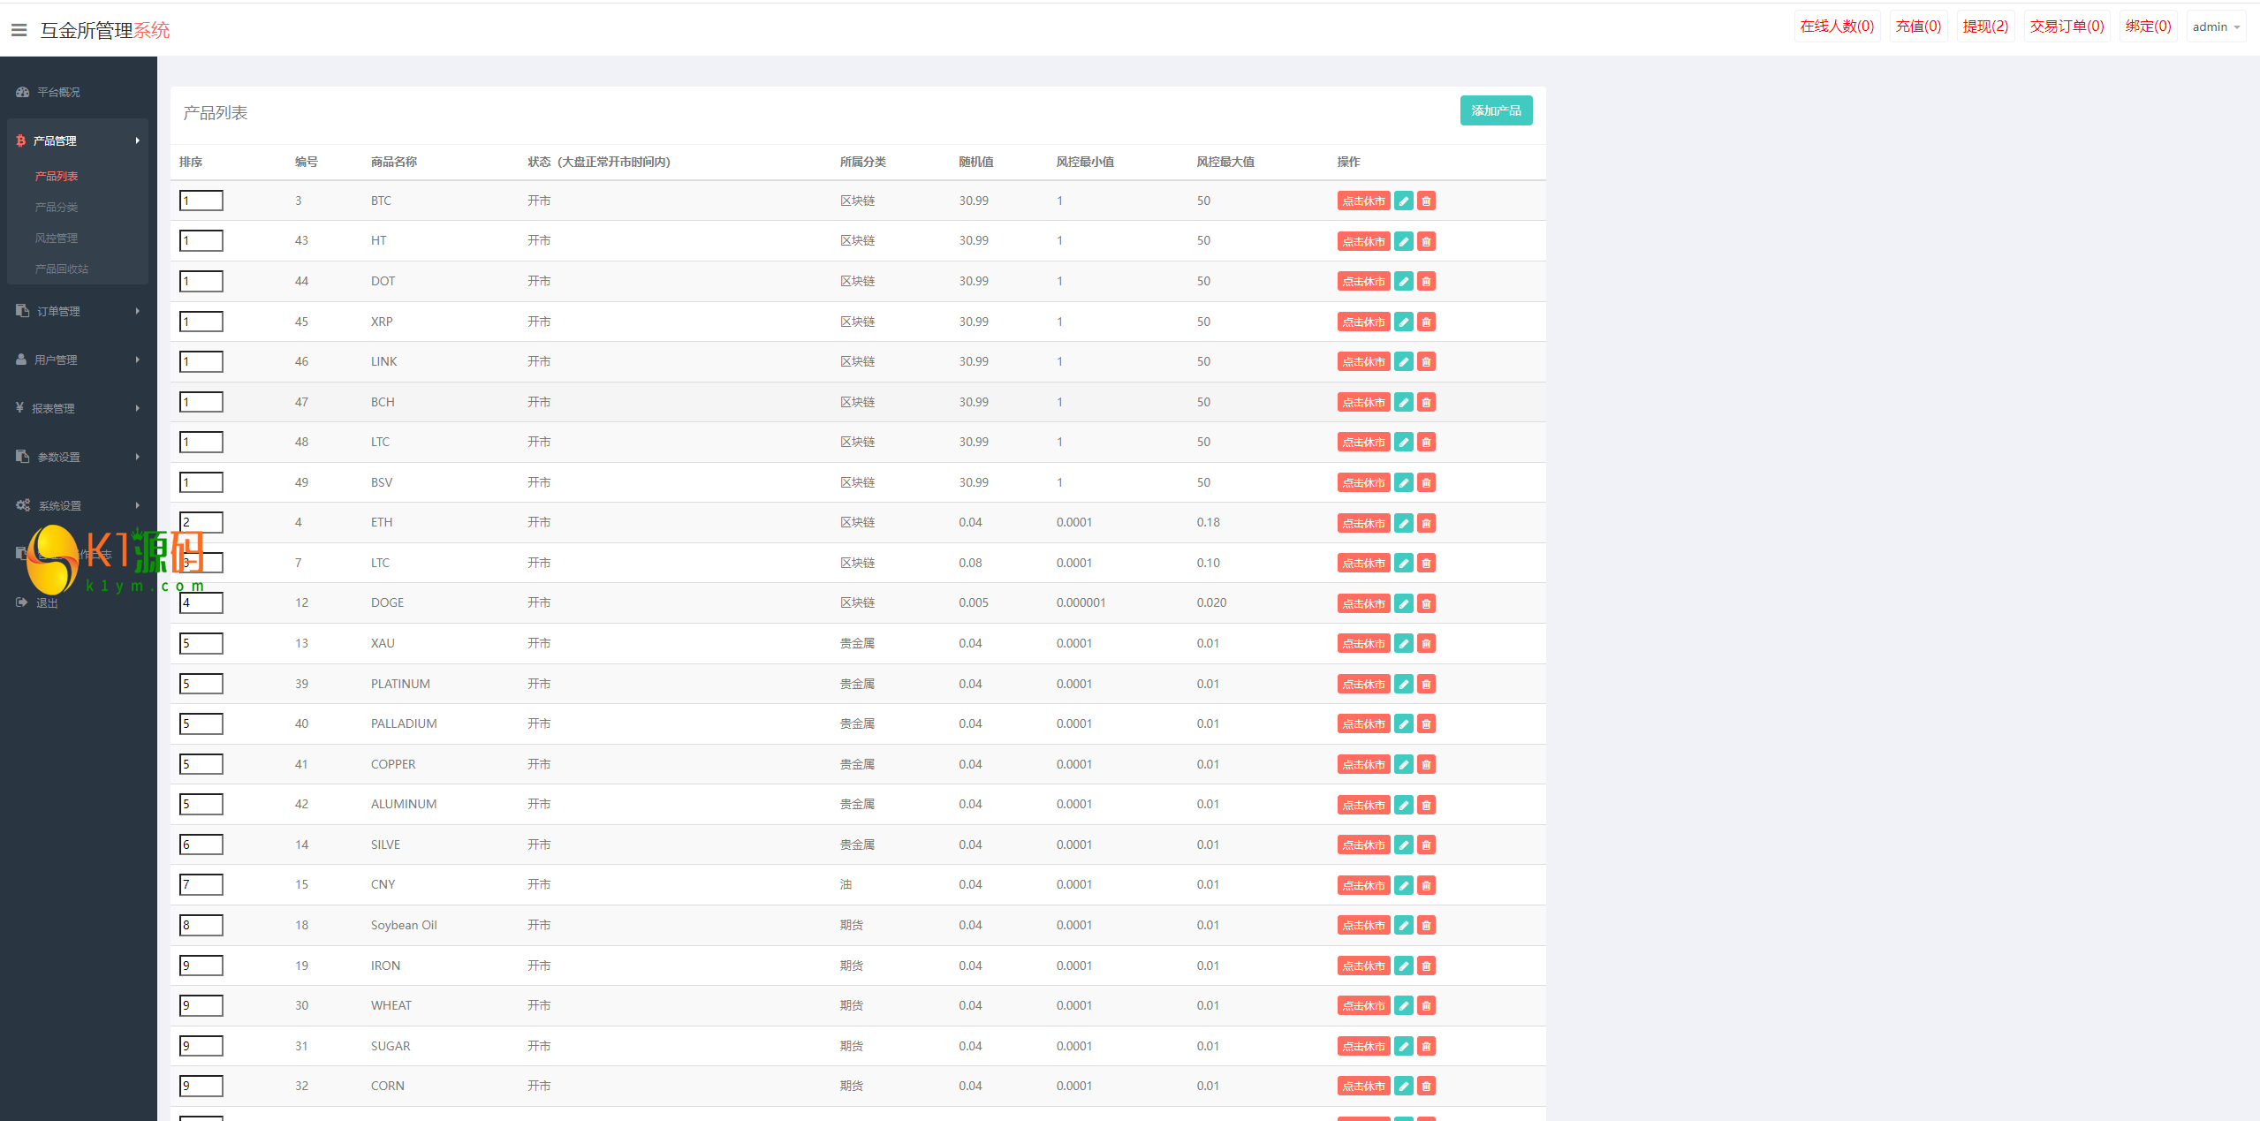
Task: Click edit pencil icon for ETH row
Action: 1403,523
